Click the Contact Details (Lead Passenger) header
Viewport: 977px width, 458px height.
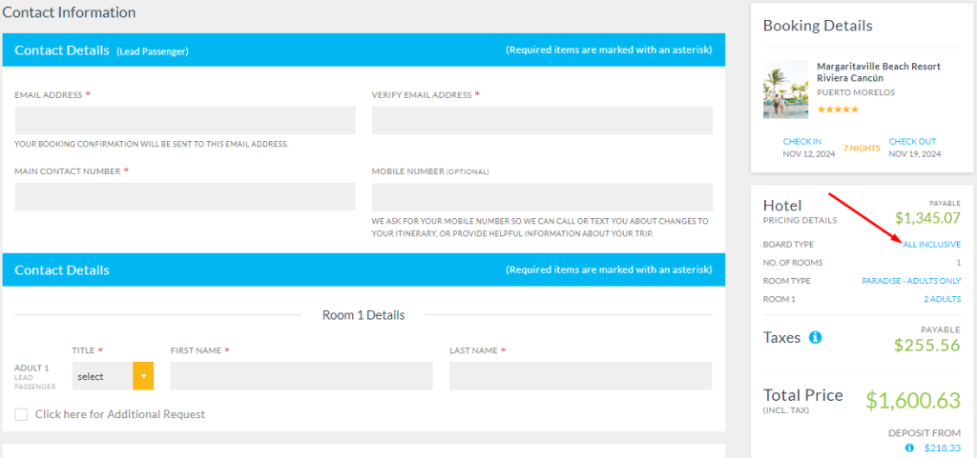[x=101, y=50]
